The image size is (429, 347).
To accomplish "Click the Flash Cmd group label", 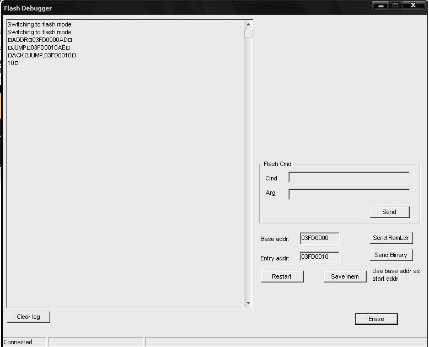I will (x=277, y=164).
